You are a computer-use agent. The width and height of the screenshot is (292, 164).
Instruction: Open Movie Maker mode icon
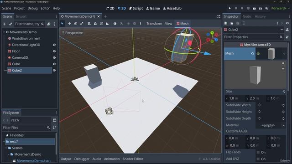266,8
